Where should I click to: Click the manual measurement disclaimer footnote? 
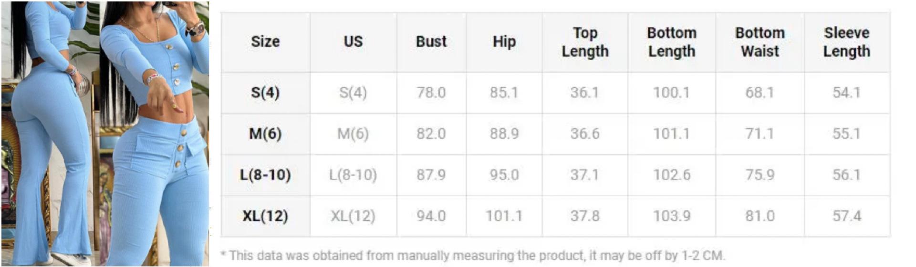(472, 256)
